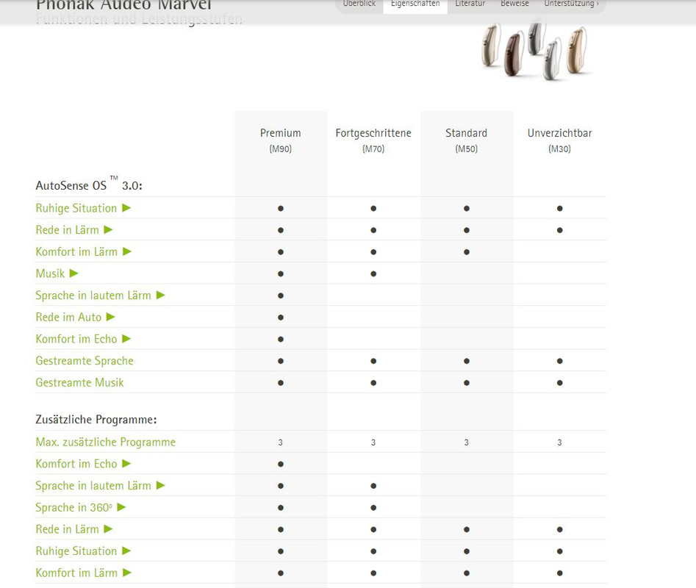Click the Max. zusätzliche Programme link
696x588 pixels.
click(106, 442)
